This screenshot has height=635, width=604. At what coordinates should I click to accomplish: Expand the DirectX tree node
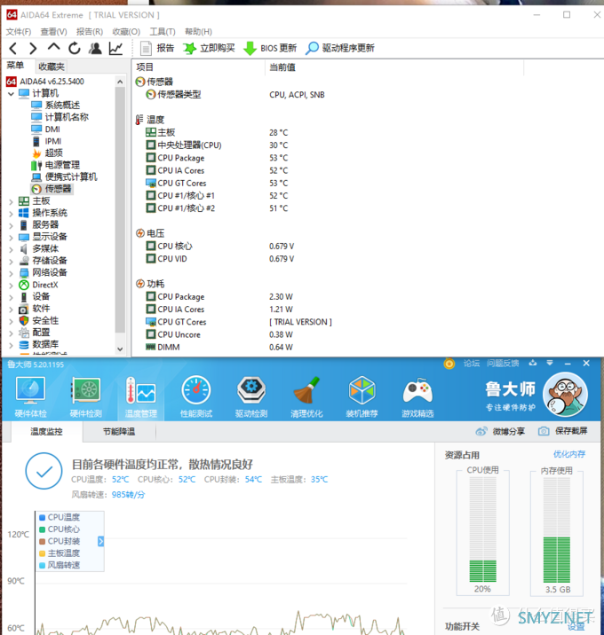tap(11, 285)
